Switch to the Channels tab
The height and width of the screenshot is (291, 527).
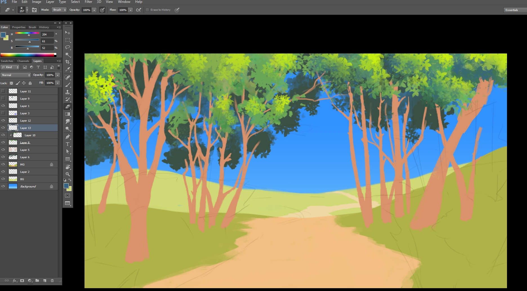(x=23, y=61)
